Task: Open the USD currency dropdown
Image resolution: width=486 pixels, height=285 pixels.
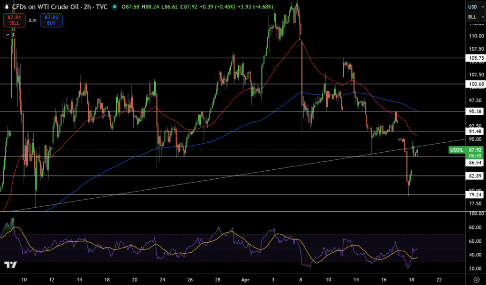Action: point(474,7)
